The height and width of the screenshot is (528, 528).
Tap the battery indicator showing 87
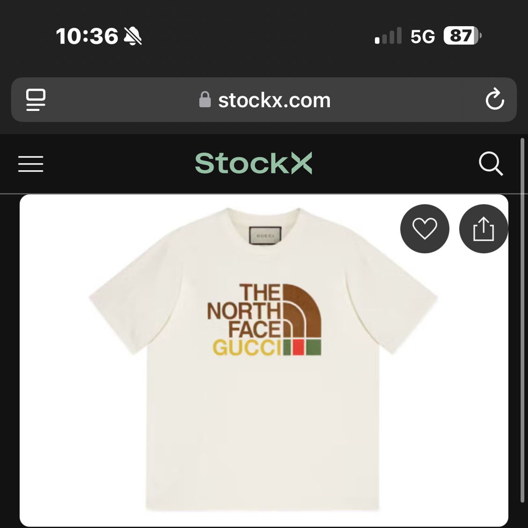[462, 36]
